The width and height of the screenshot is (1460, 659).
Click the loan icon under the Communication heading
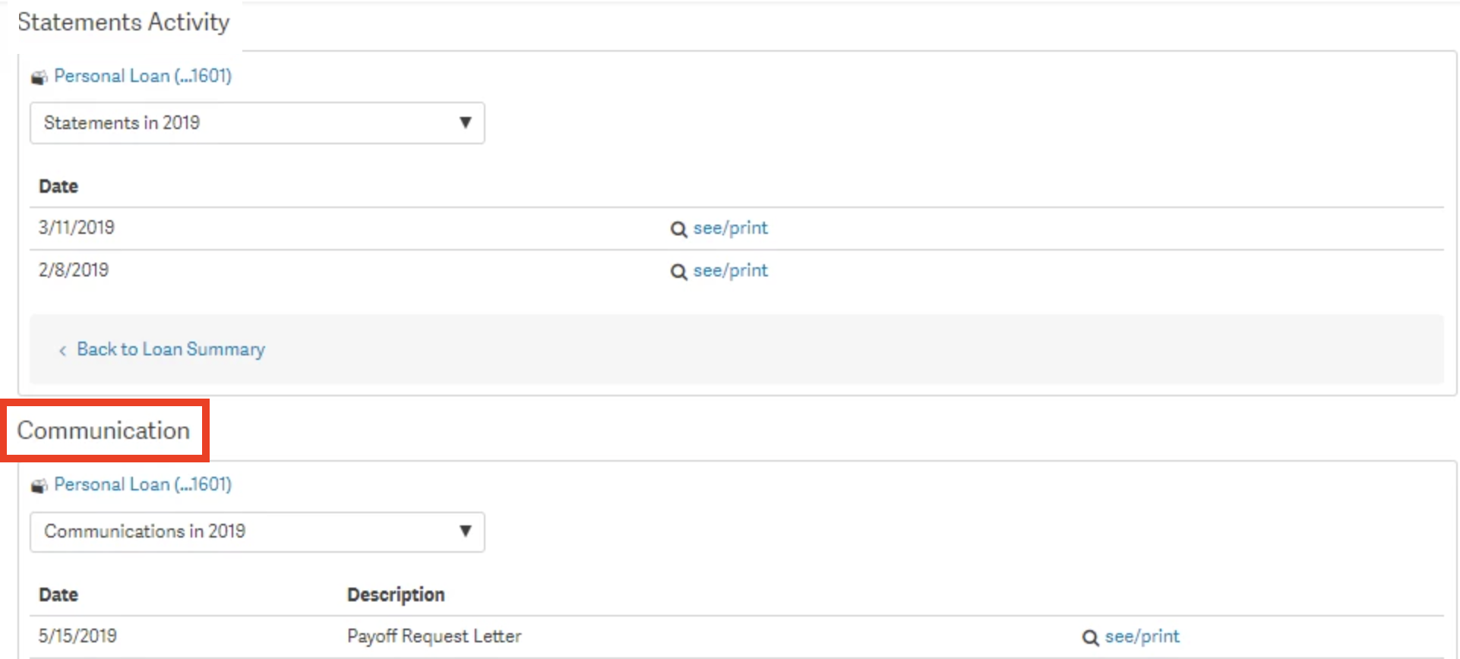(39, 486)
